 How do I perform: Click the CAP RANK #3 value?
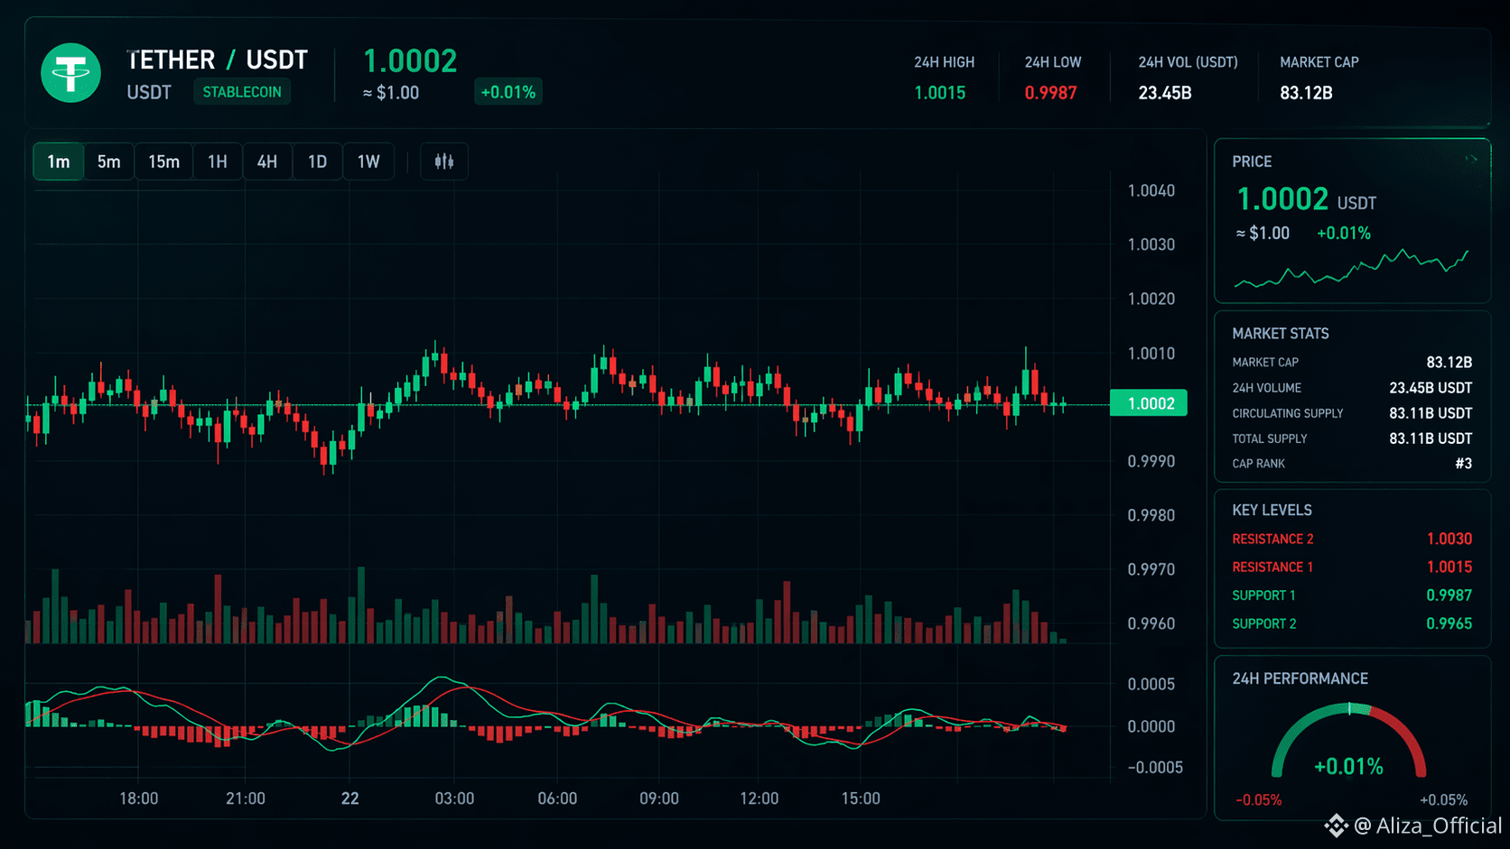click(1463, 464)
